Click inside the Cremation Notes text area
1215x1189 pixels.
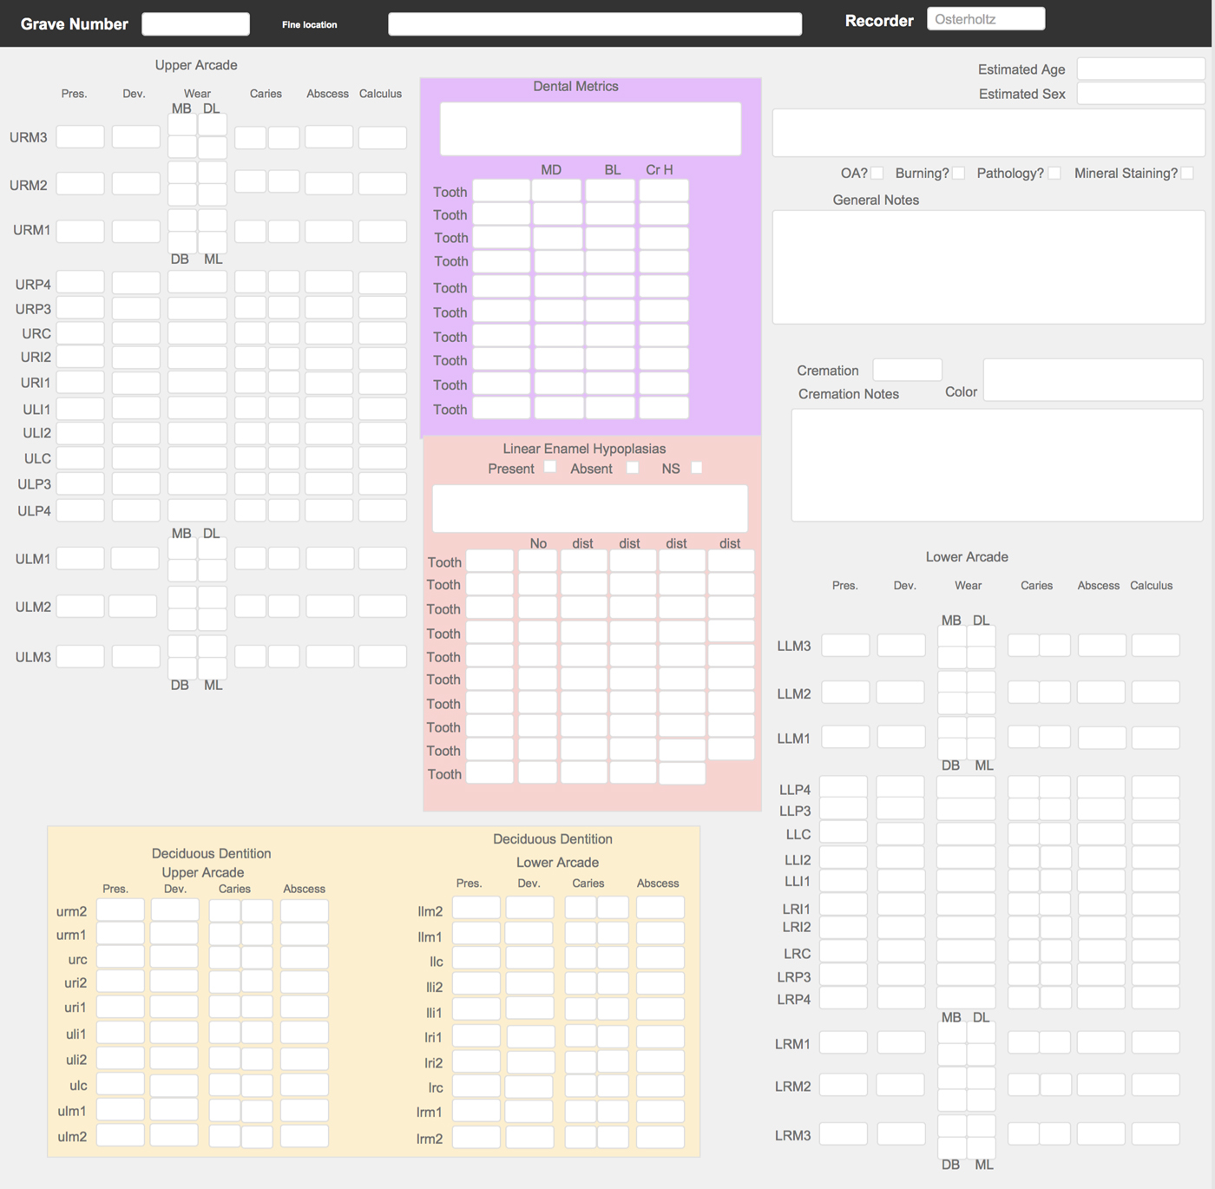point(996,465)
